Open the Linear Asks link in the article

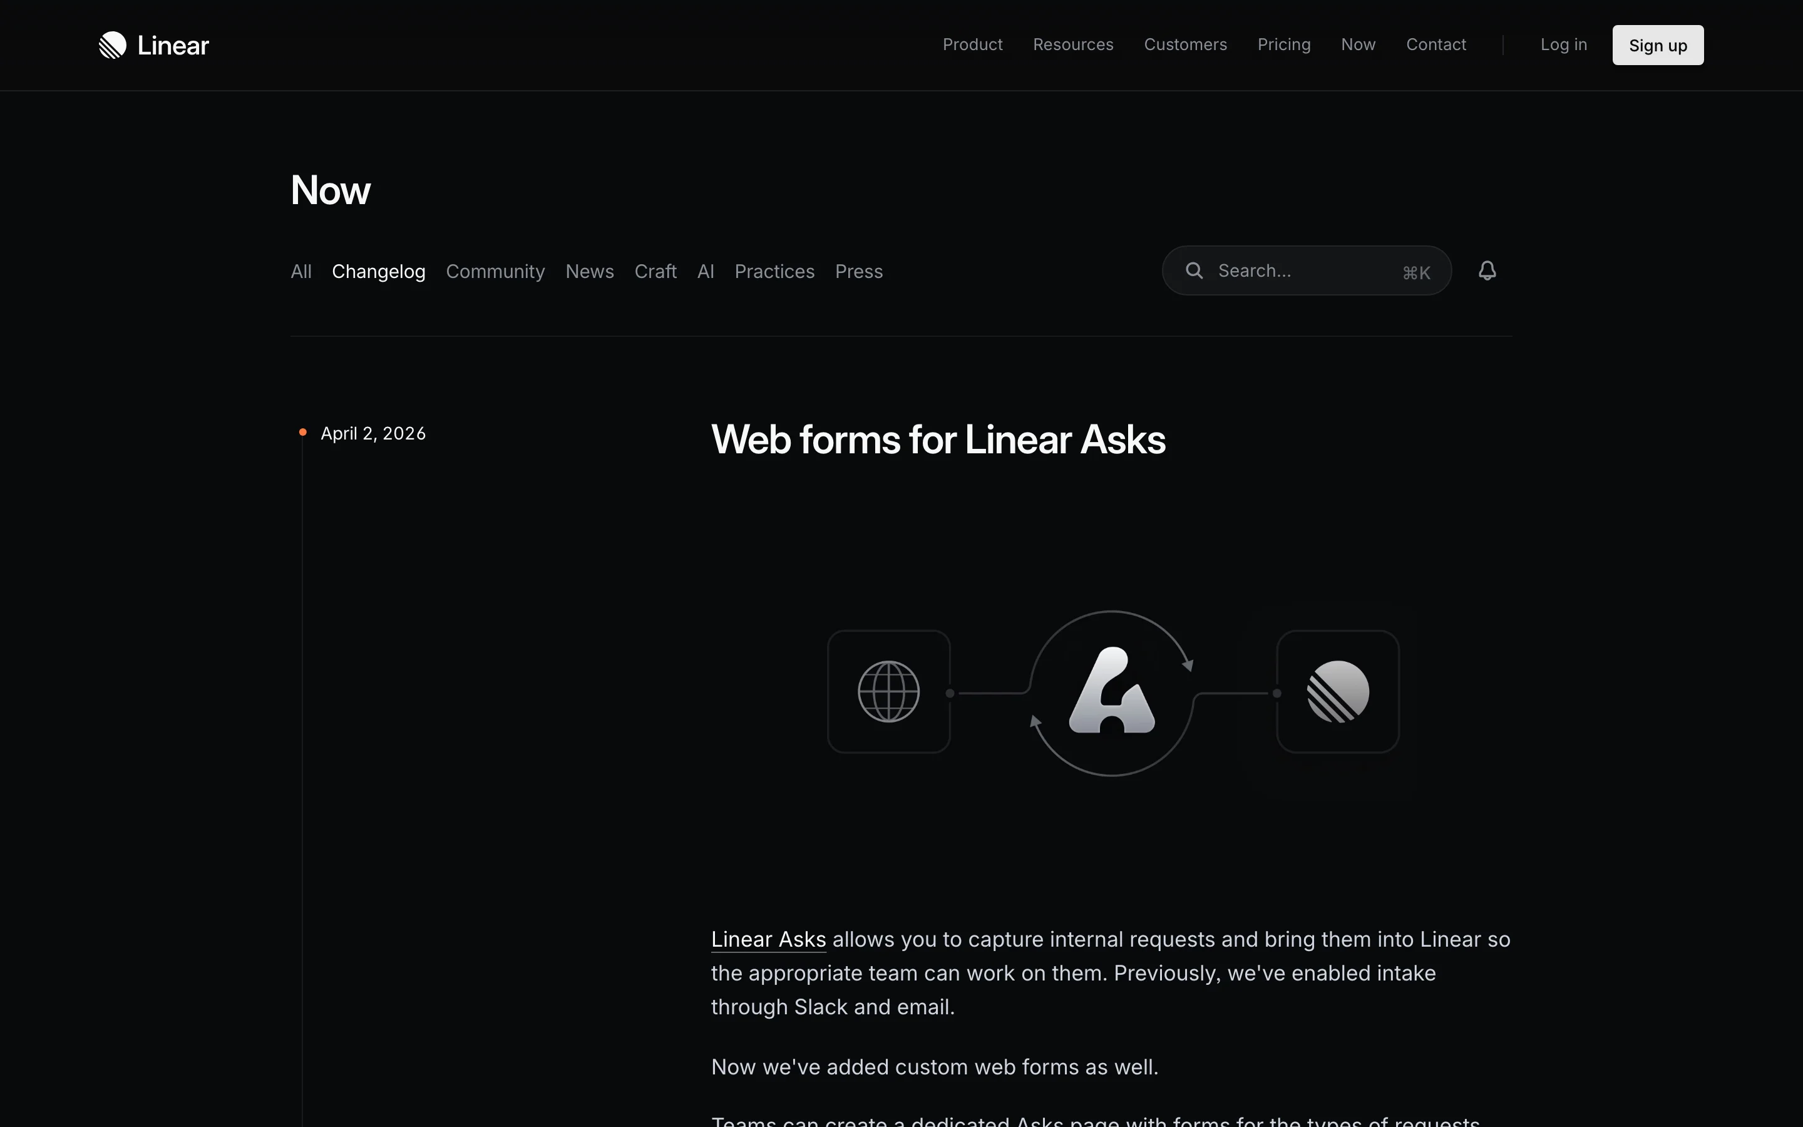coord(768,939)
